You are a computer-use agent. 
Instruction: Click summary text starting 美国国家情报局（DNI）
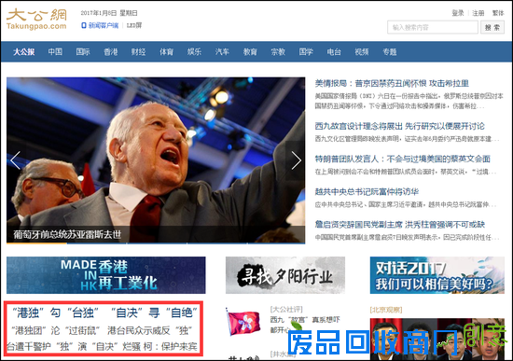point(409,101)
